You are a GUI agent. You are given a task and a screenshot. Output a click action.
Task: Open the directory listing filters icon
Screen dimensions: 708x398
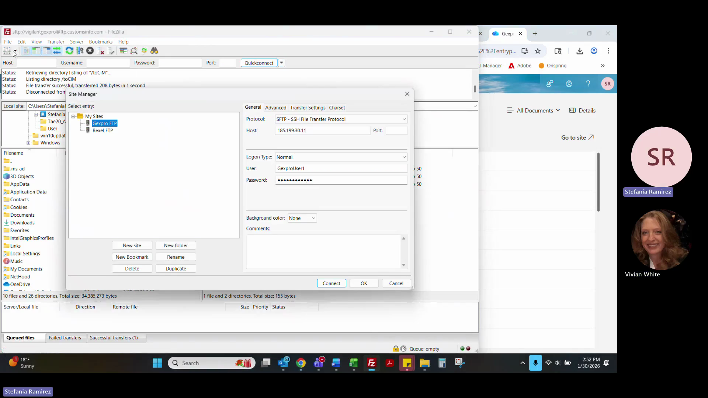click(123, 51)
